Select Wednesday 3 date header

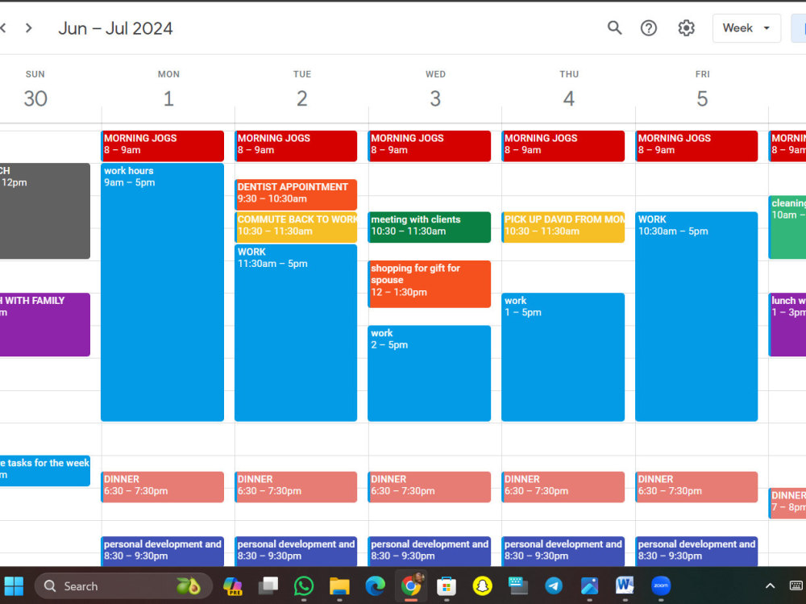click(435, 98)
